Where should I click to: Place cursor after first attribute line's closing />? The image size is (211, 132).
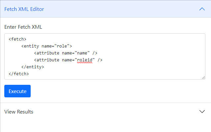(x=98, y=53)
